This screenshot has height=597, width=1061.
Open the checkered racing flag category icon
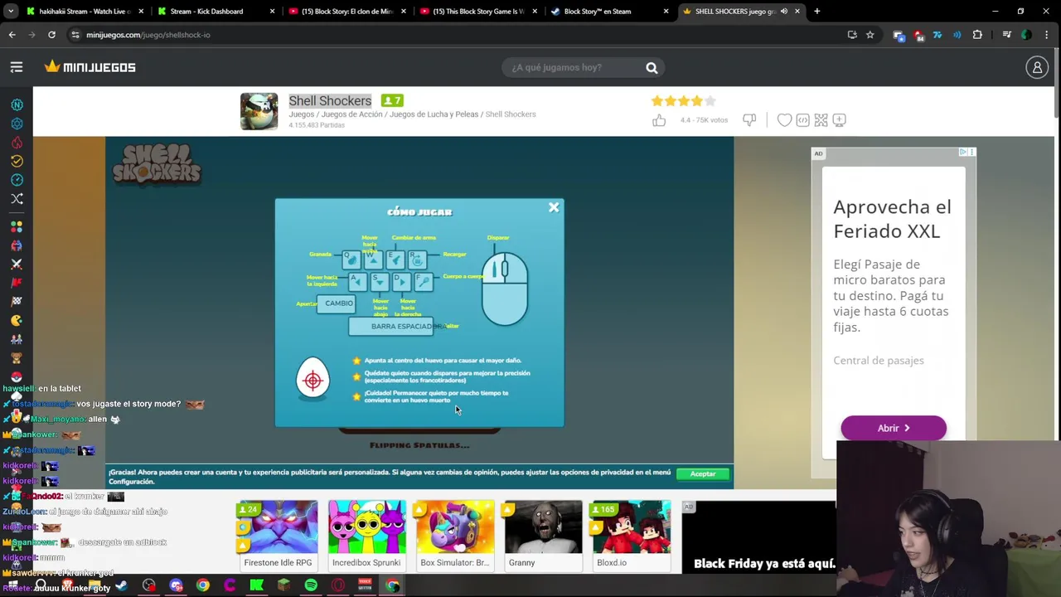pos(17,301)
